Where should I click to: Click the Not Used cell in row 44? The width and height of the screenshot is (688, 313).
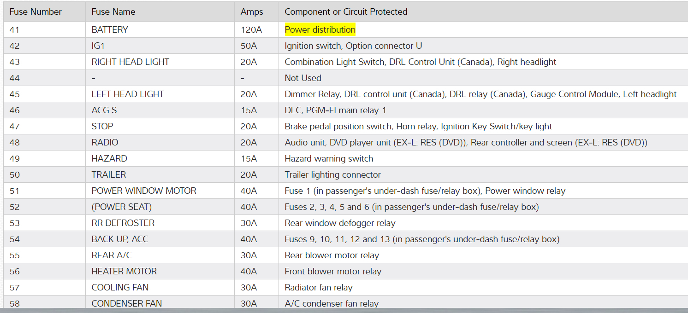click(303, 78)
